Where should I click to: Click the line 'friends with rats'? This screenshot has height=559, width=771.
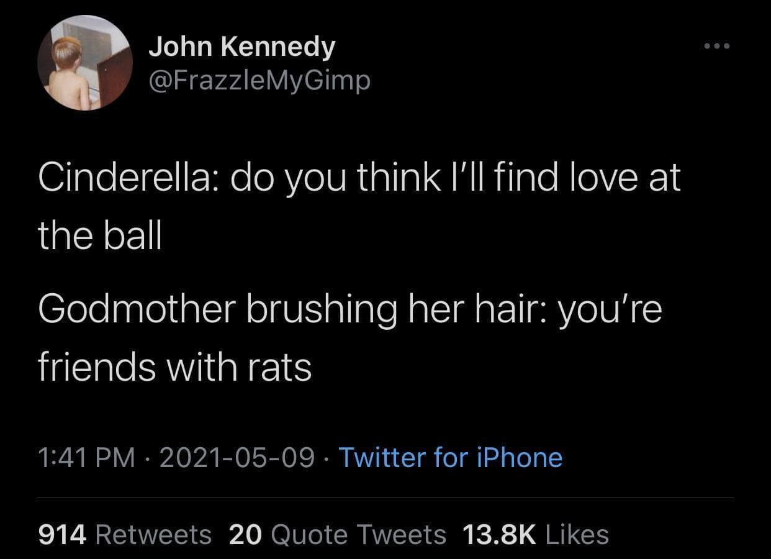[175, 367]
